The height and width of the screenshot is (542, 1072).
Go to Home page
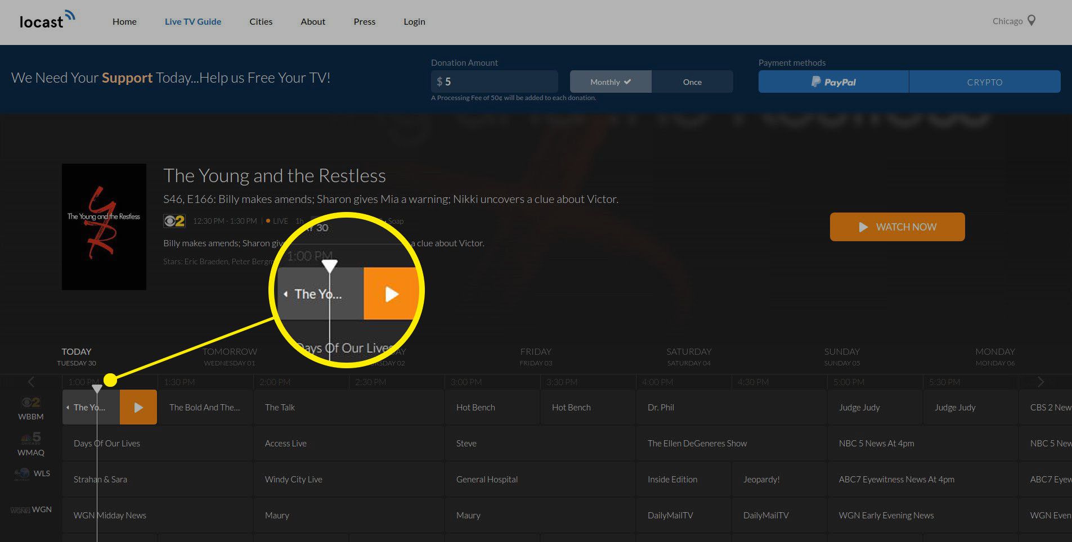tap(124, 21)
